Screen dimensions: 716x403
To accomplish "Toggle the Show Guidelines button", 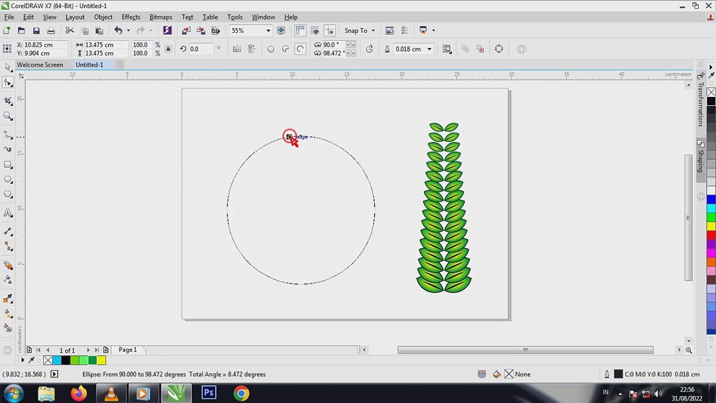I will (330, 31).
